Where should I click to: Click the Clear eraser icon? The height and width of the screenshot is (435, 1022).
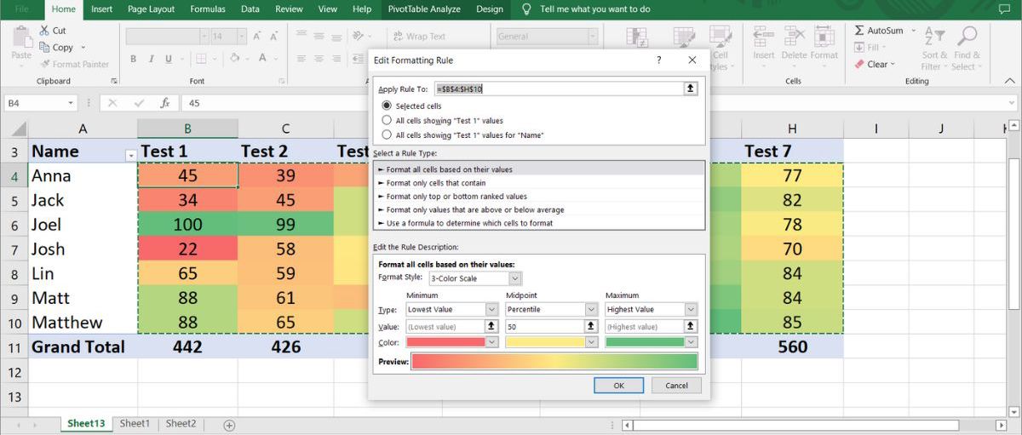tap(859, 64)
